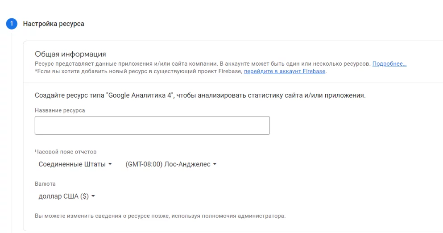Image resolution: width=443 pixels, height=233 pixels.
Task: Click the Часовой пояс отчетов label
Action: (x=66, y=152)
